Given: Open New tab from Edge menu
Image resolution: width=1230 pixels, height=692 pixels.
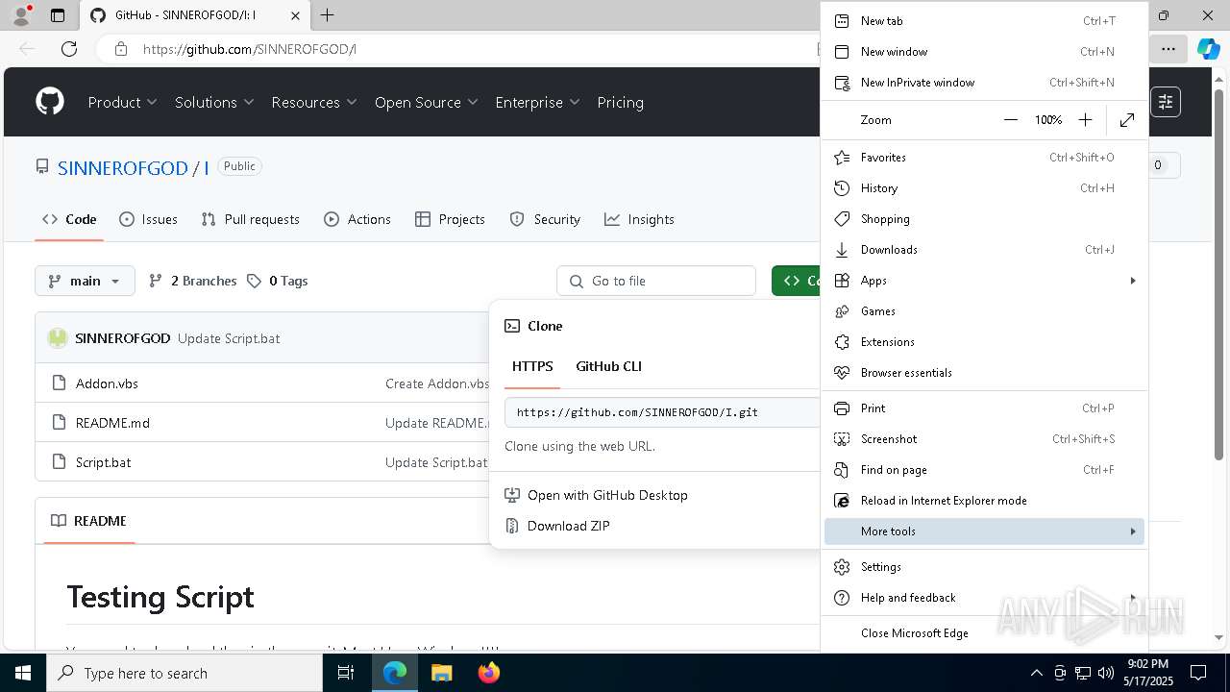Looking at the screenshot, I should (984, 21).
